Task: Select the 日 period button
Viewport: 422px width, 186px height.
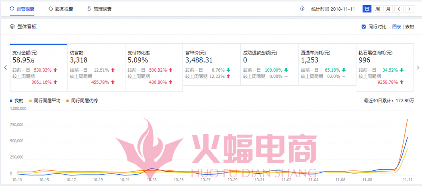Action: (367, 9)
